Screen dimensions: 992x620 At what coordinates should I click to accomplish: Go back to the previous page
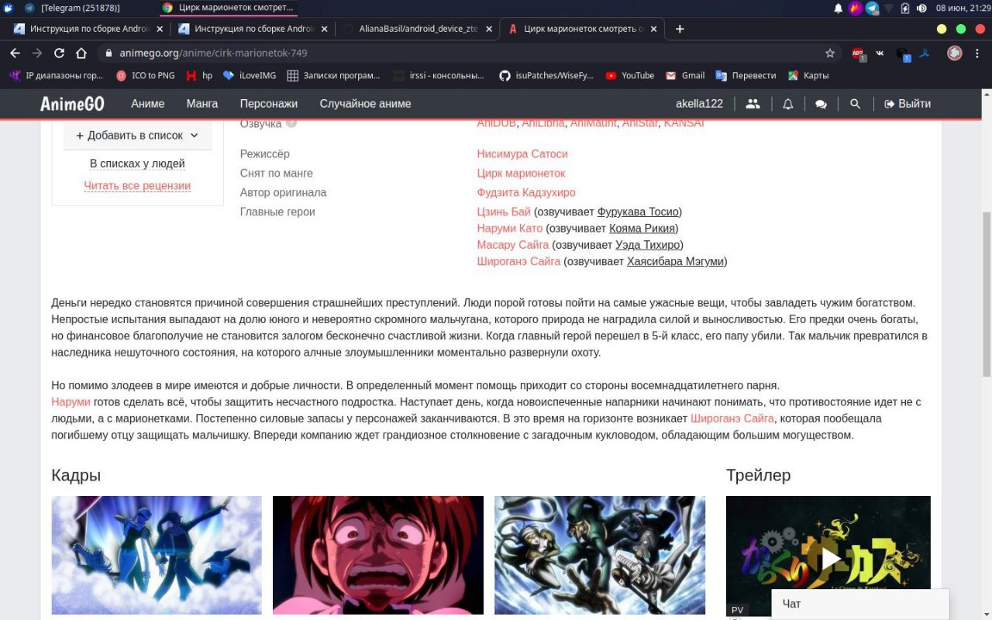point(15,53)
